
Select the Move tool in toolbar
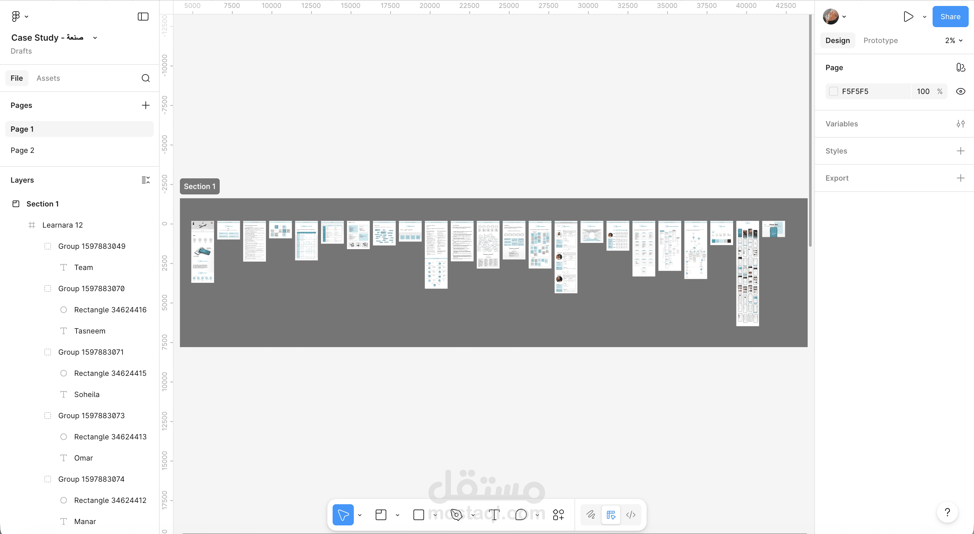(343, 515)
